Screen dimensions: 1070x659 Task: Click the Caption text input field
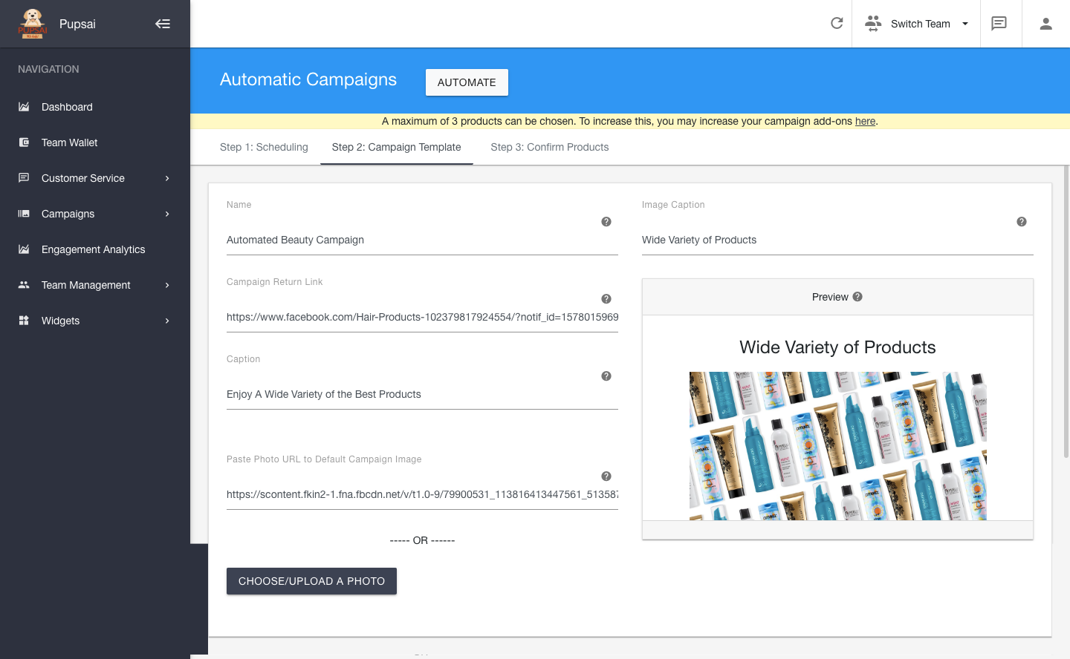coord(421,394)
